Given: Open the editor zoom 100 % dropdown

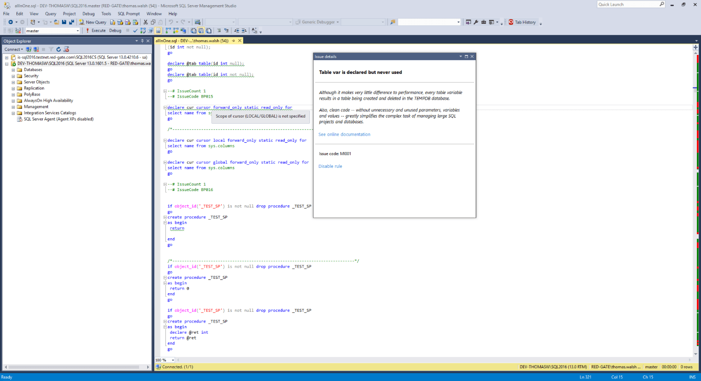Looking at the screenshot, I should coord(173,360).
